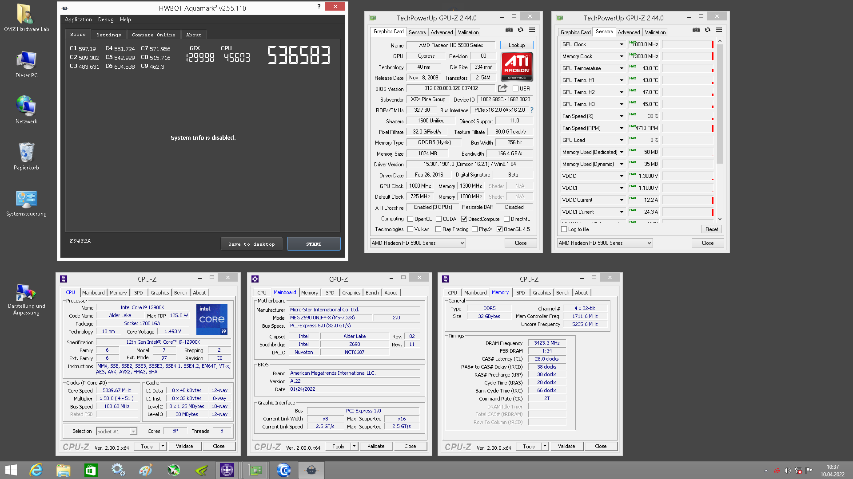Expand VDDC Current sensor dropdown
The image size is (853, 479).
(x=622, y=200)
